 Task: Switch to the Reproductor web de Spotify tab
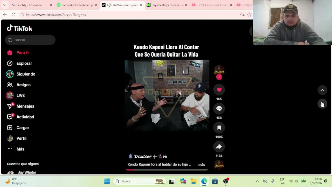pyautogui.click(x=77, y=5)
